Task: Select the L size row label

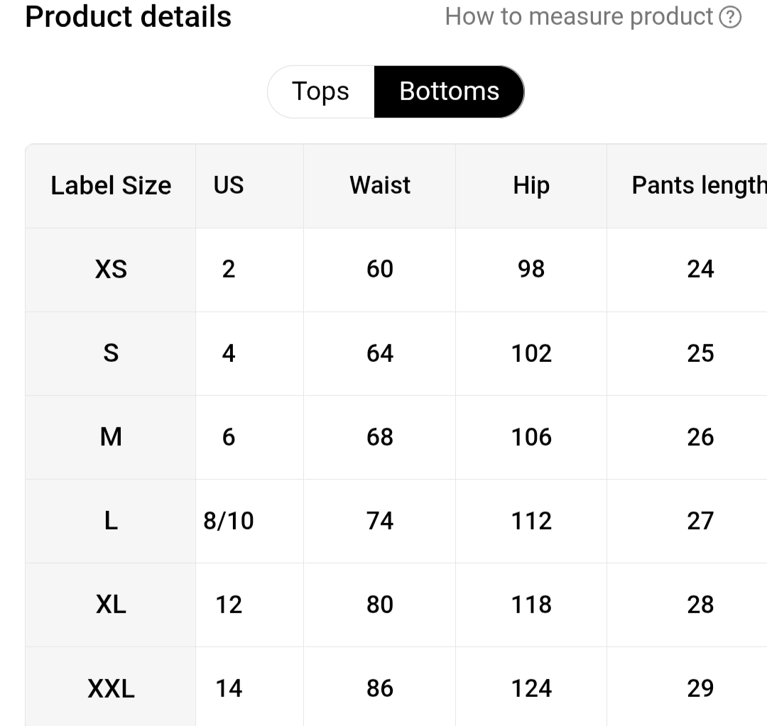Action: [x=111, y=521]
